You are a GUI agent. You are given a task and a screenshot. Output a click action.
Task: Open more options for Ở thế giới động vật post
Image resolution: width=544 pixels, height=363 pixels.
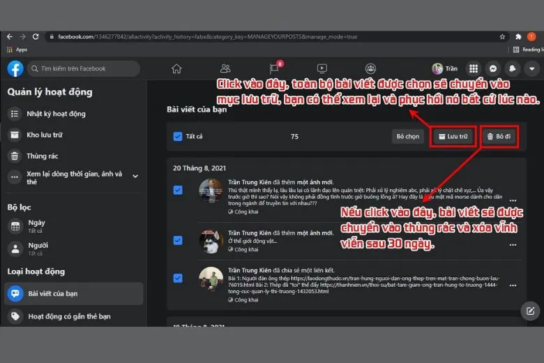[513, 244]
